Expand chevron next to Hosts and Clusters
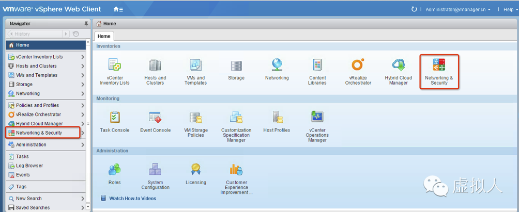 coord(83,67)
